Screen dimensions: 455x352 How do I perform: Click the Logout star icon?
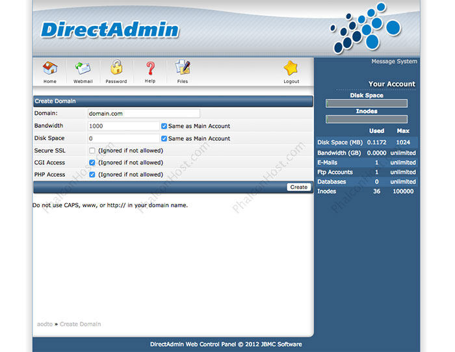(x=291, y=68)
